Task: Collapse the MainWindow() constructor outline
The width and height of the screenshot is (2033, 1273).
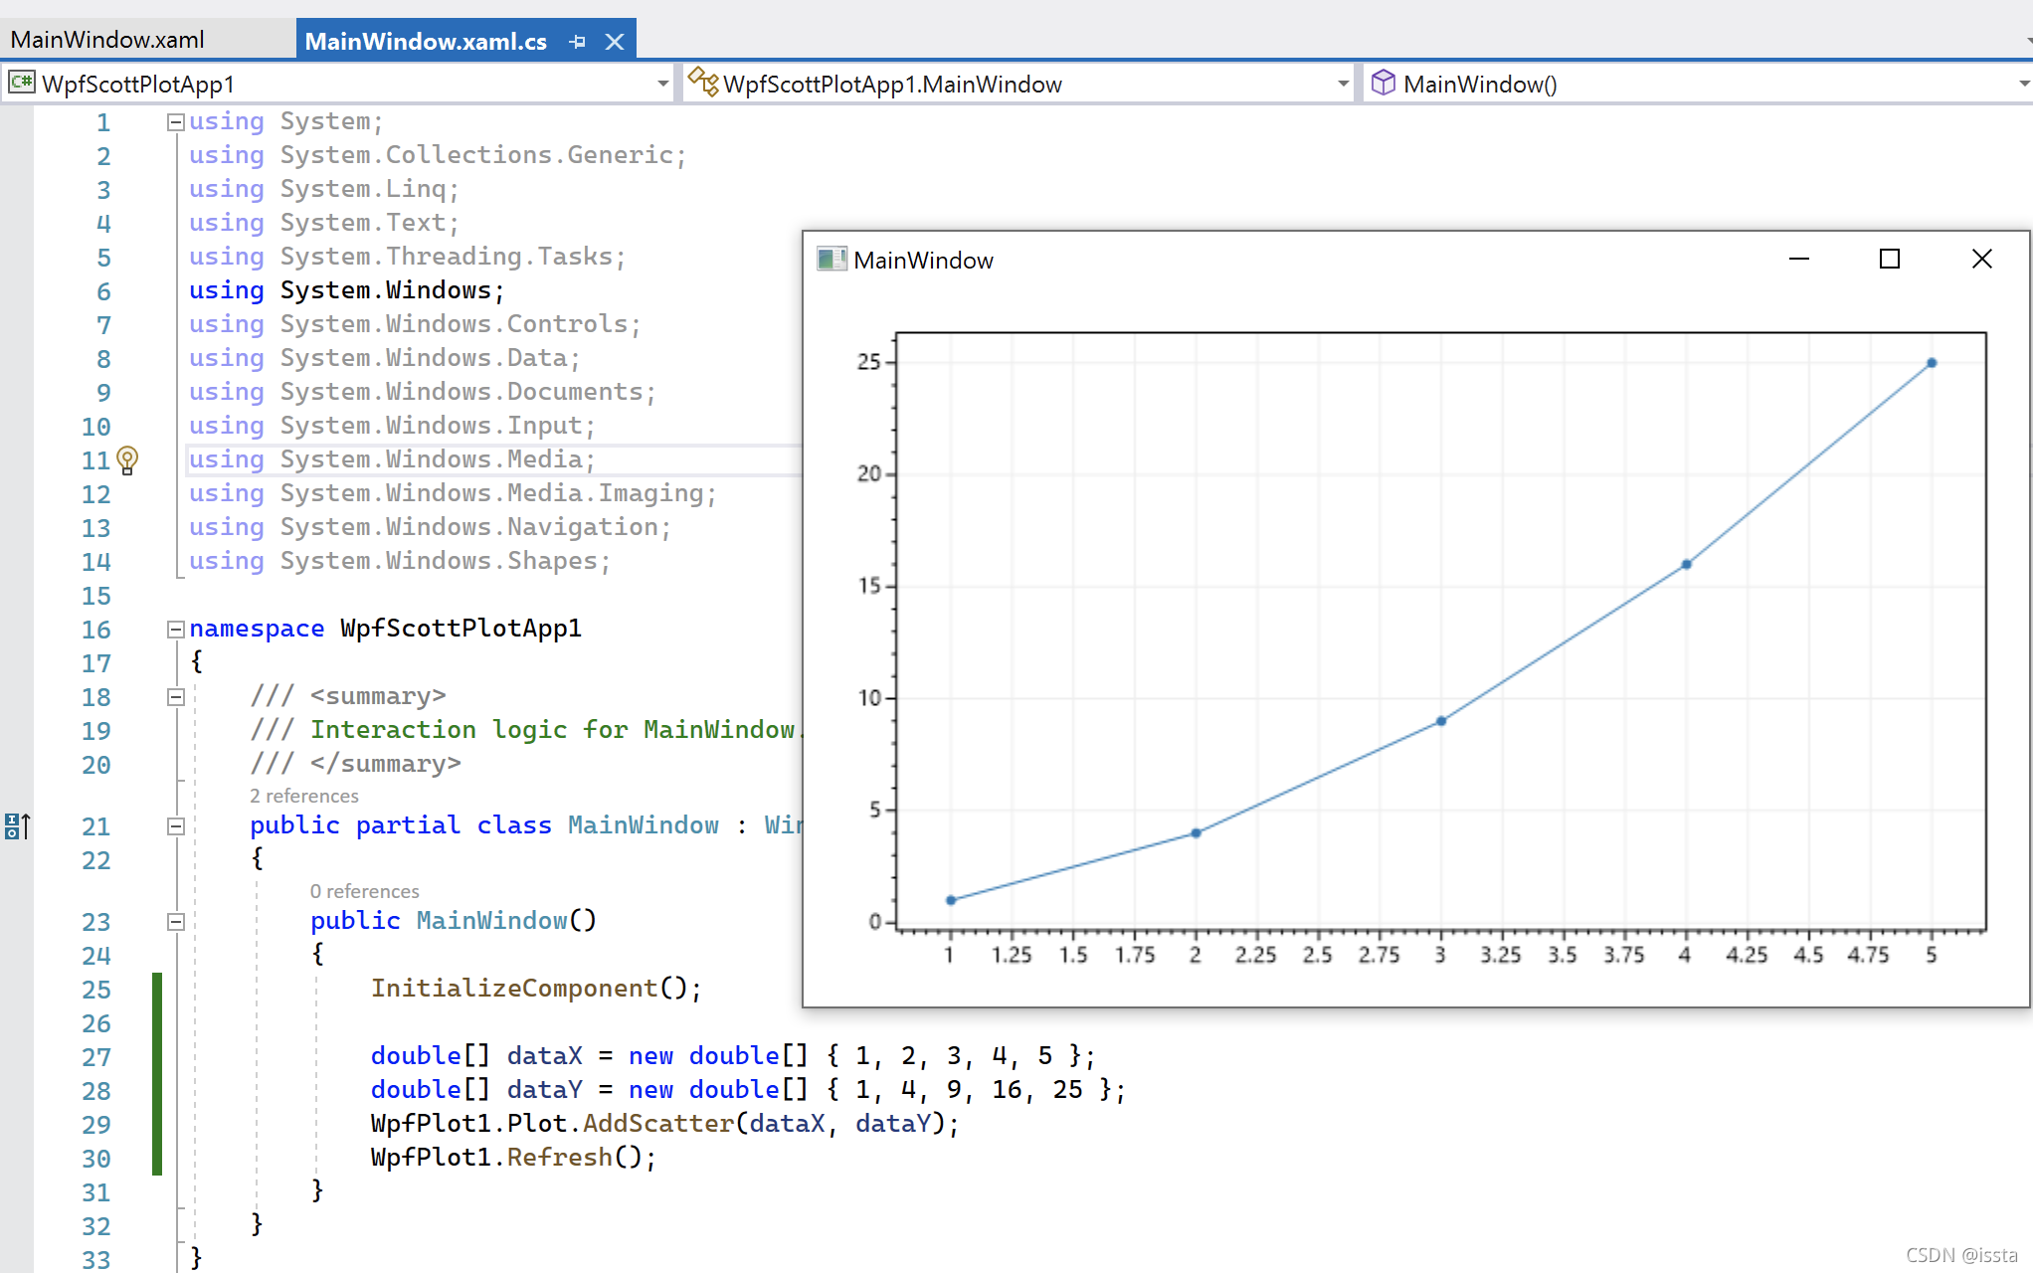Action: point(176,921)
